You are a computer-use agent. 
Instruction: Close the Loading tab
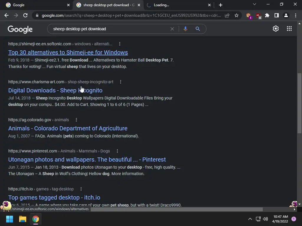209,5
